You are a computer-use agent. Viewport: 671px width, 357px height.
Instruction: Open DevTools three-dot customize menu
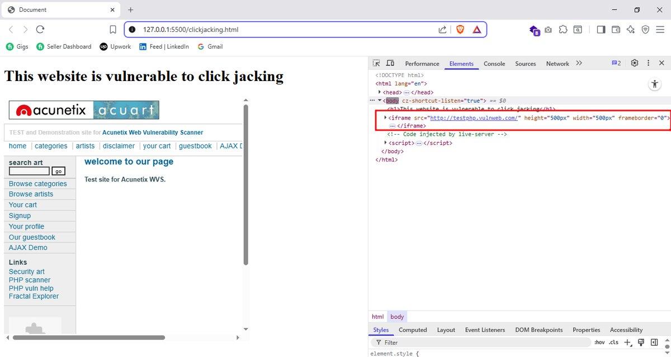(648, 63)
